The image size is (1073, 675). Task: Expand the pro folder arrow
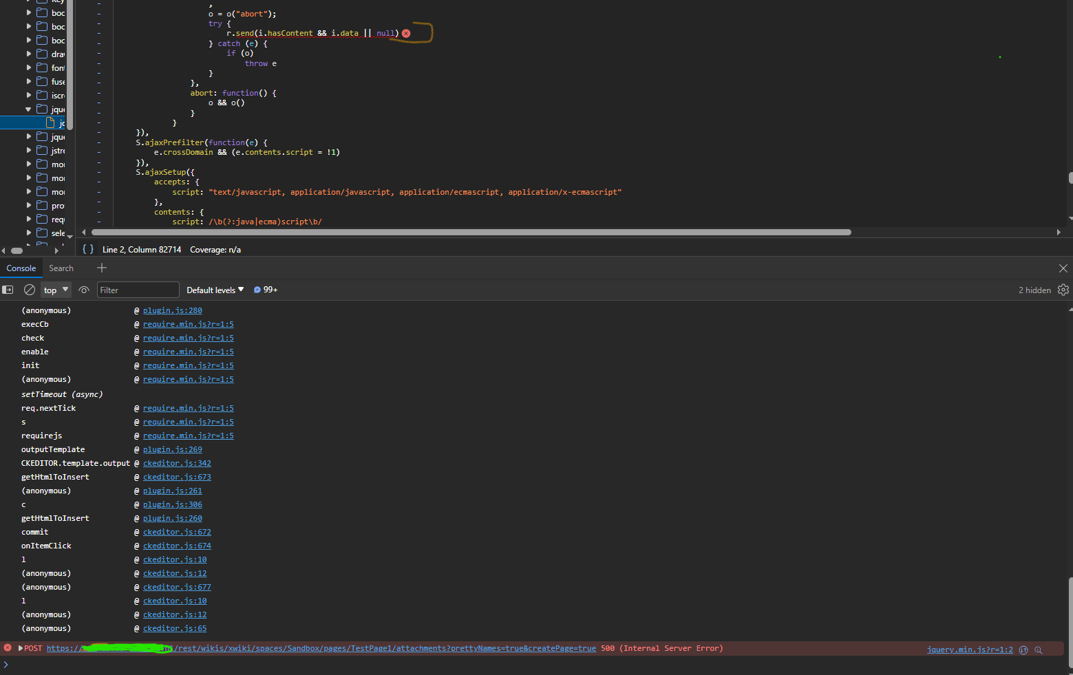pos(28,205)
